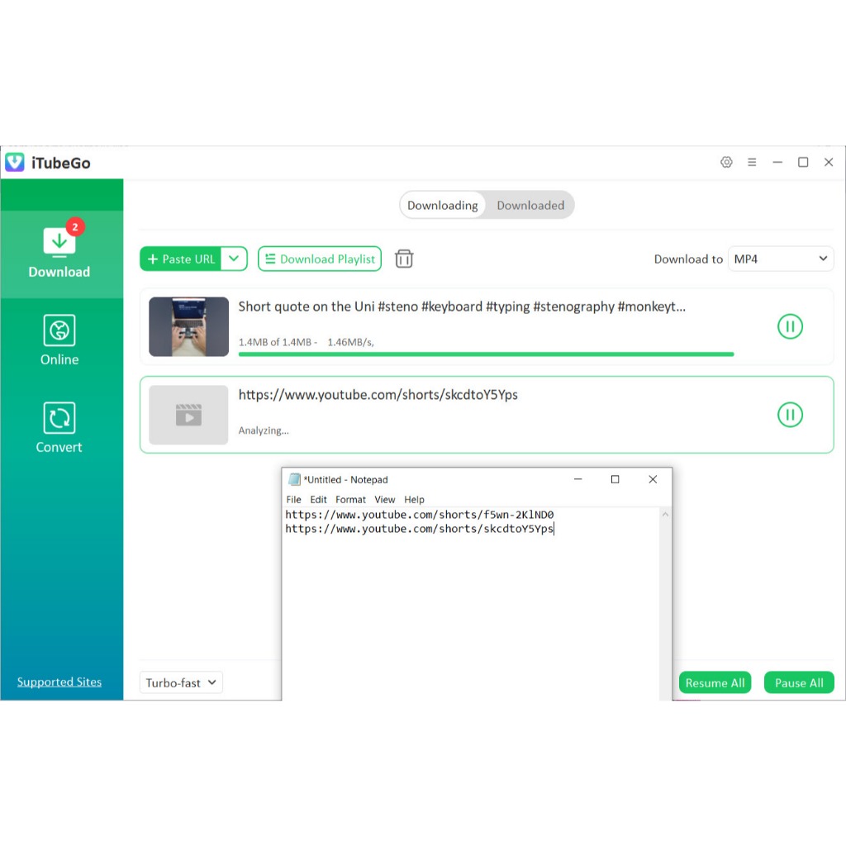The image size is (846, 846).
Task: Switch to the Downloaded tab
Action: click(530, 206)
